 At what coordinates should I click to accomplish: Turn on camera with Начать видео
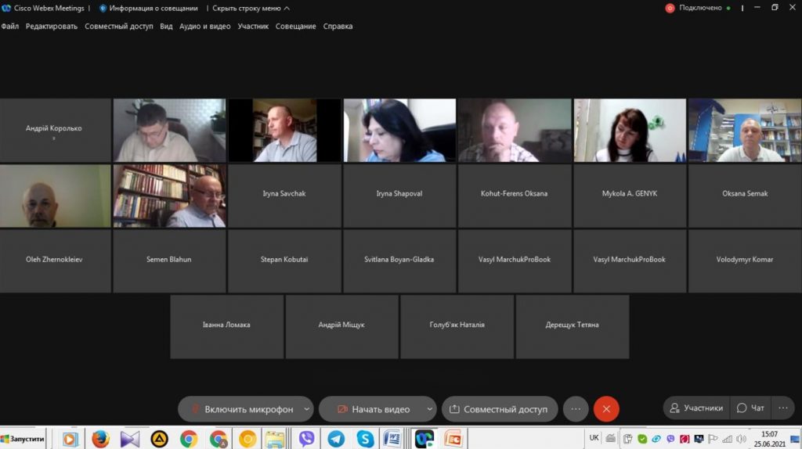point(374,409)
